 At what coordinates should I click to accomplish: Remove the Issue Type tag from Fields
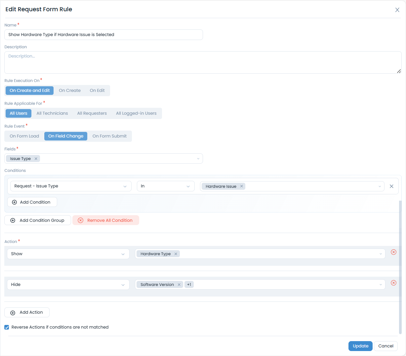coord(36,159)
